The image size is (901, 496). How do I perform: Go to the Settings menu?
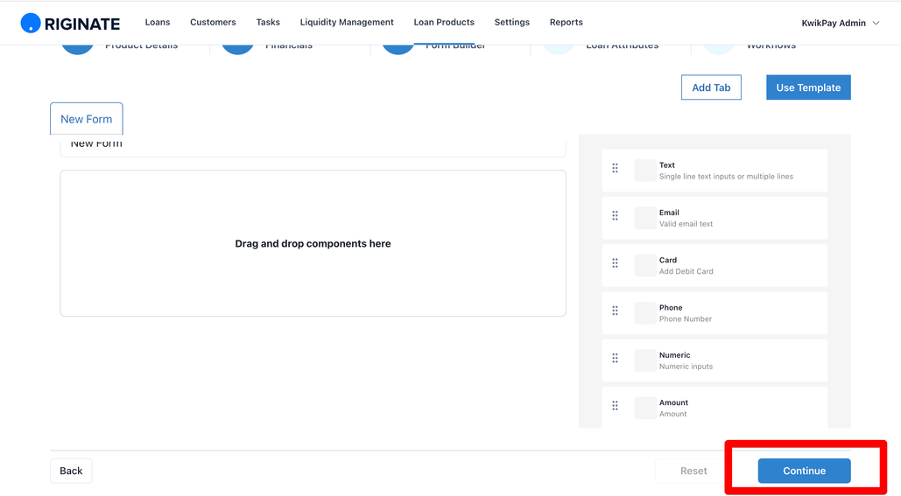point(512,23)
